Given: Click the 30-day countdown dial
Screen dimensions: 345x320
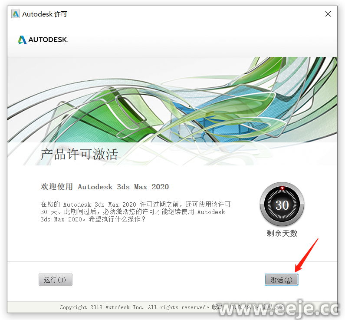Looking at the screenshot, I should [x=282, y=204].
